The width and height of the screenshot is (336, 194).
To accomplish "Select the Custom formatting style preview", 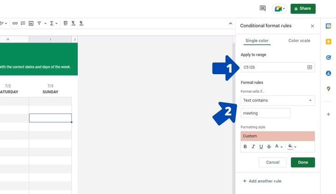I will coord(278,136).
